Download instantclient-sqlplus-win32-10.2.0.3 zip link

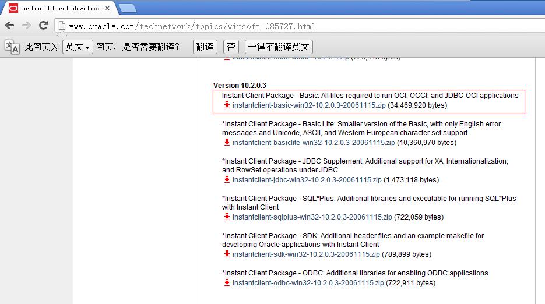point(312,217)
